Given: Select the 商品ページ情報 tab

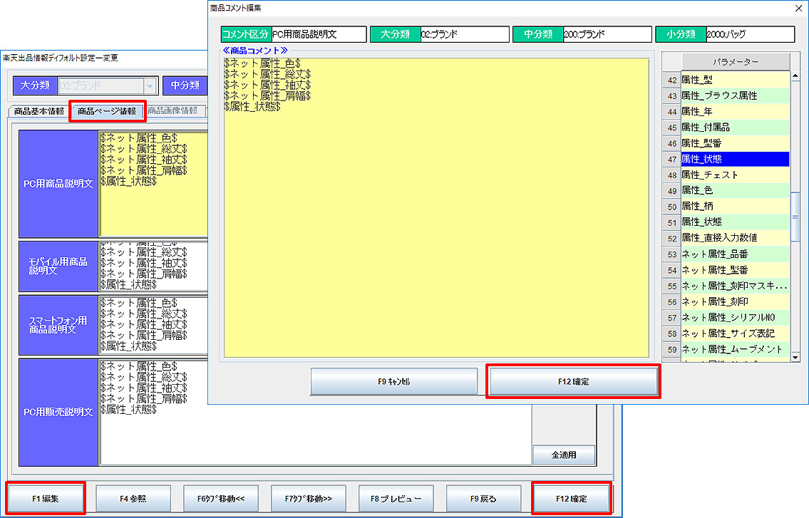Looking at the screenshot, I should coord(107,111).
